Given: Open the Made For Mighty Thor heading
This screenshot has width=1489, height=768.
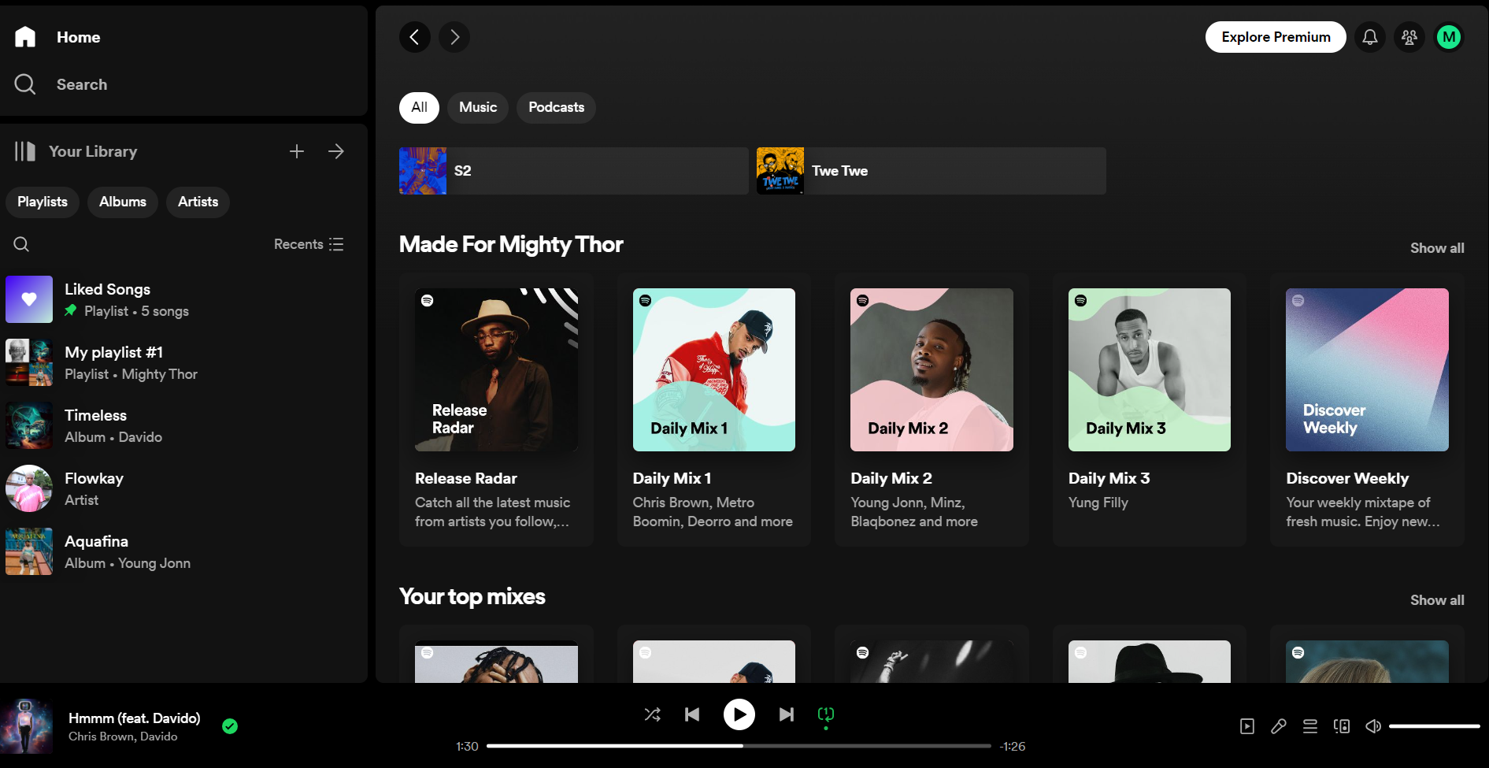Looking at the screenshot, I should click(x=511, y=244).
